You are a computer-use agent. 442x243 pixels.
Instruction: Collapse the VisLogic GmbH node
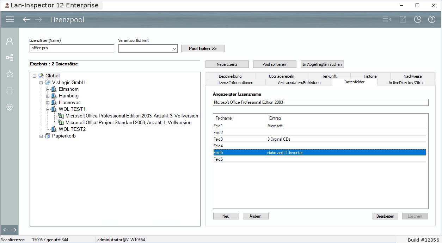coord(41,82)
